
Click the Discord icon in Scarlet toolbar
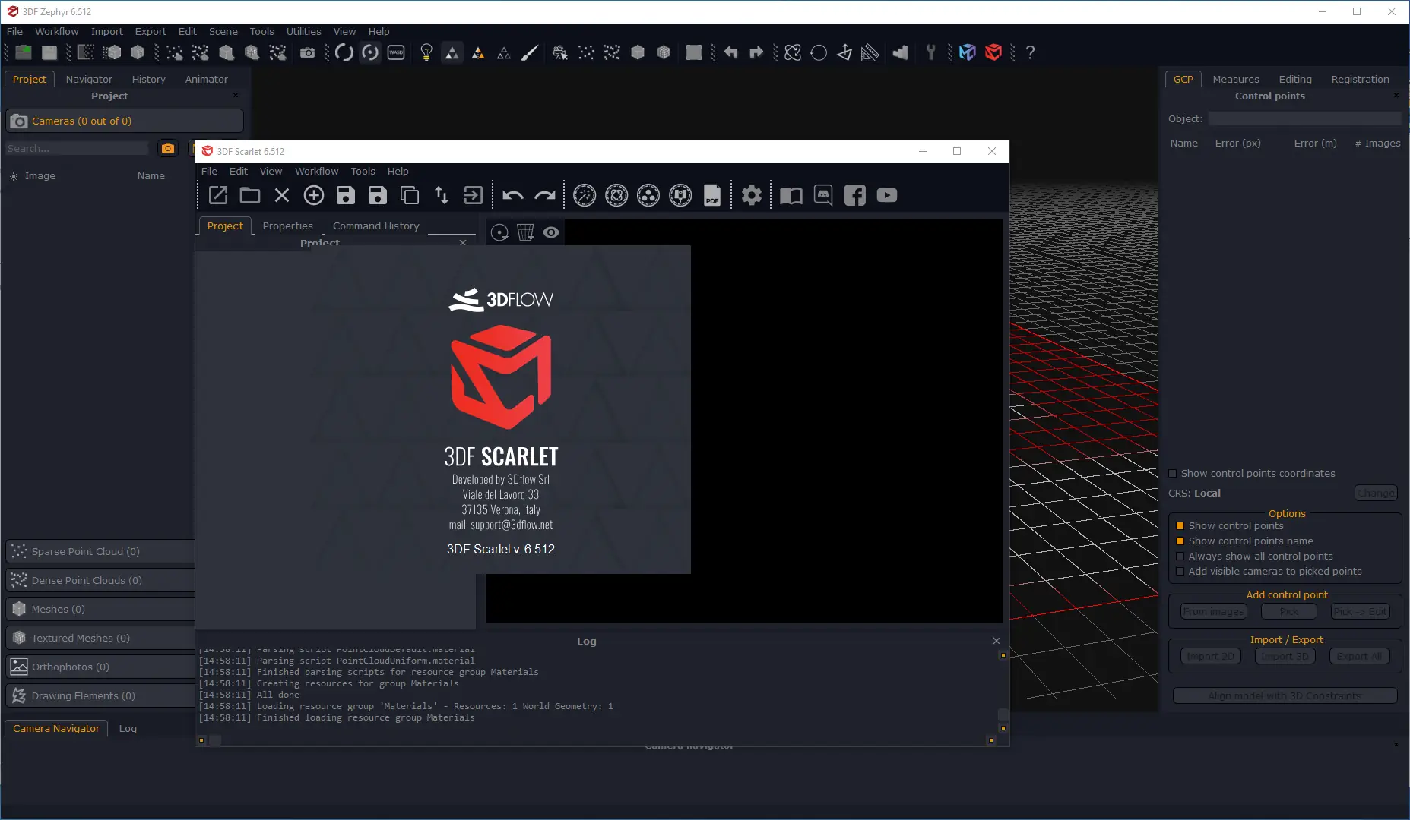point(823,195)
